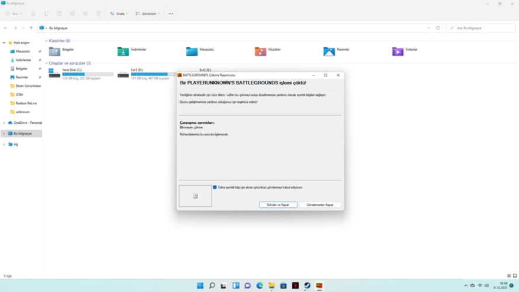Open the Videolar folder icon
The width and height of the screenshot is (519, 292).
point(397,51)
